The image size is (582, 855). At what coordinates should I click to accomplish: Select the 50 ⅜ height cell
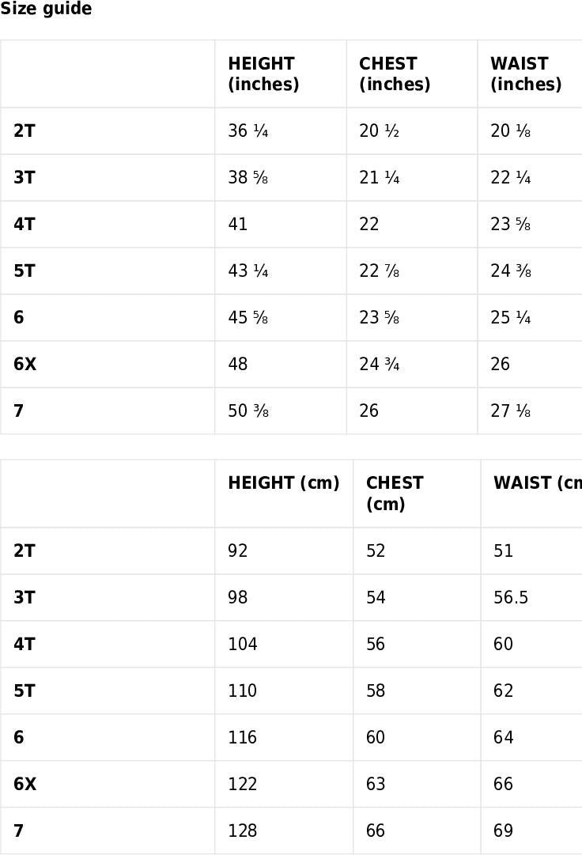(x=248, y=410)
